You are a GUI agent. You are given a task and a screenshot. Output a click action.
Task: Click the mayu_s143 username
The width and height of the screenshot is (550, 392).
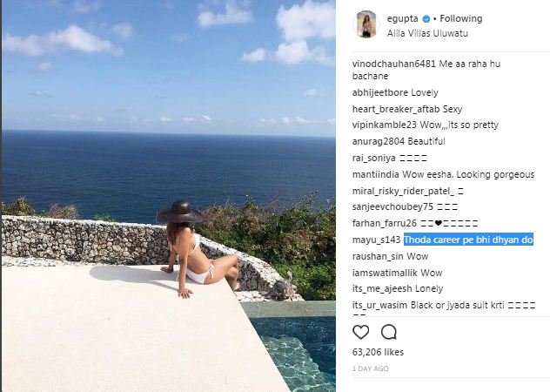coord(376,240)
